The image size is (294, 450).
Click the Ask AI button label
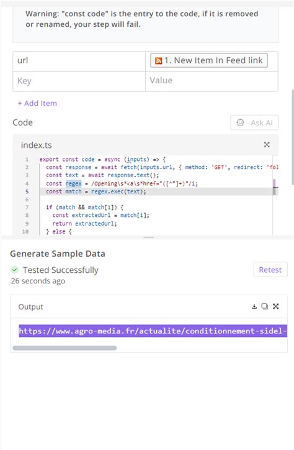[x=262, y=123]
